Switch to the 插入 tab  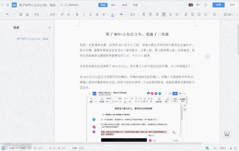point(114,5)
